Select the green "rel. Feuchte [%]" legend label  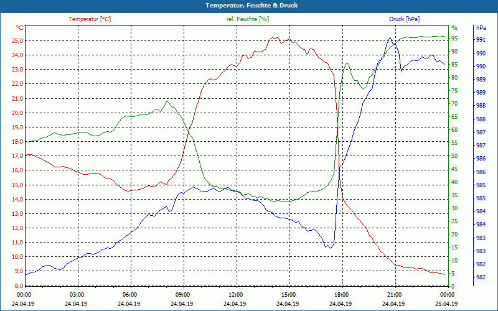tap(247, 19)
